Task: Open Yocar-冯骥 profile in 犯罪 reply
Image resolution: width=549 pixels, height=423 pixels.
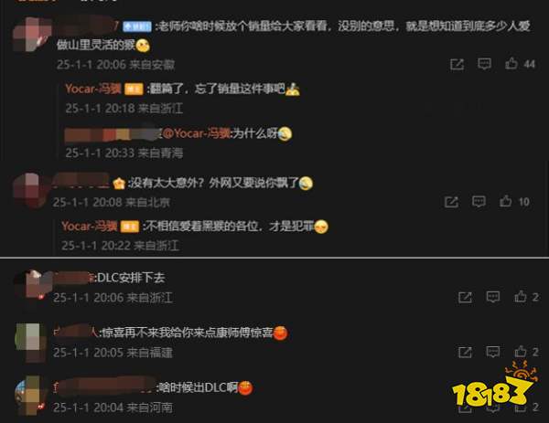Action: tap(90, 227)
